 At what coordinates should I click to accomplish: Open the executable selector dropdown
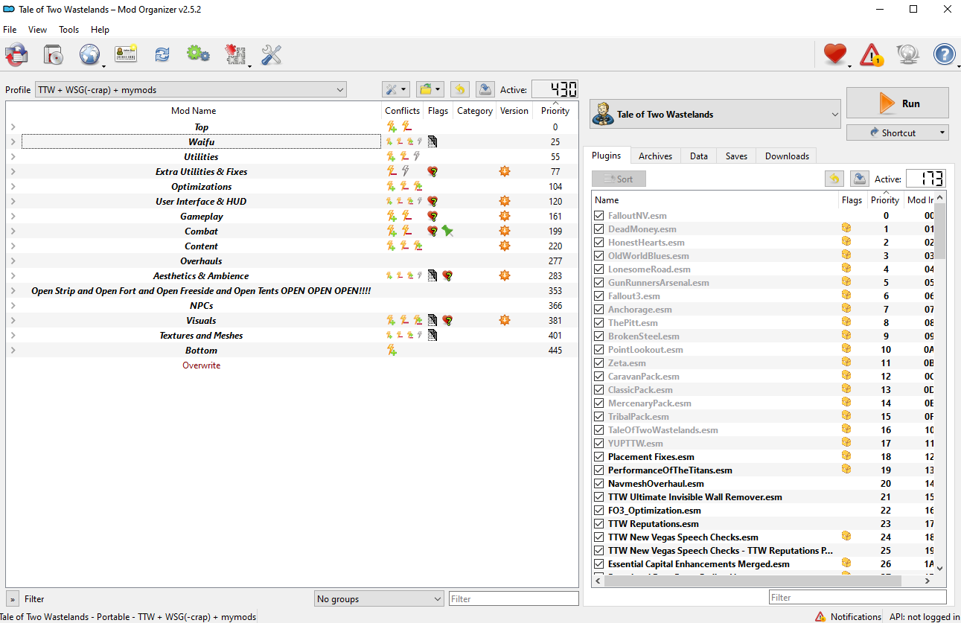tap(715, 114)
